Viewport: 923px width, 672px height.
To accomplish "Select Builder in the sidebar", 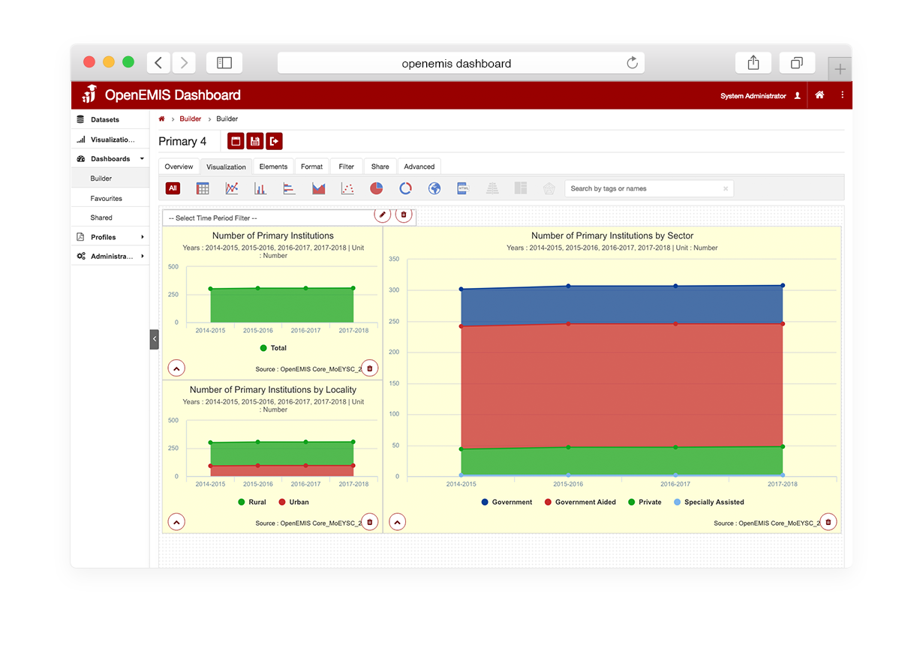I will [110, 178].
